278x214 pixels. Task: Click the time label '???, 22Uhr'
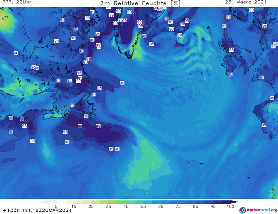pyautogui.click(x=17, y=2)
